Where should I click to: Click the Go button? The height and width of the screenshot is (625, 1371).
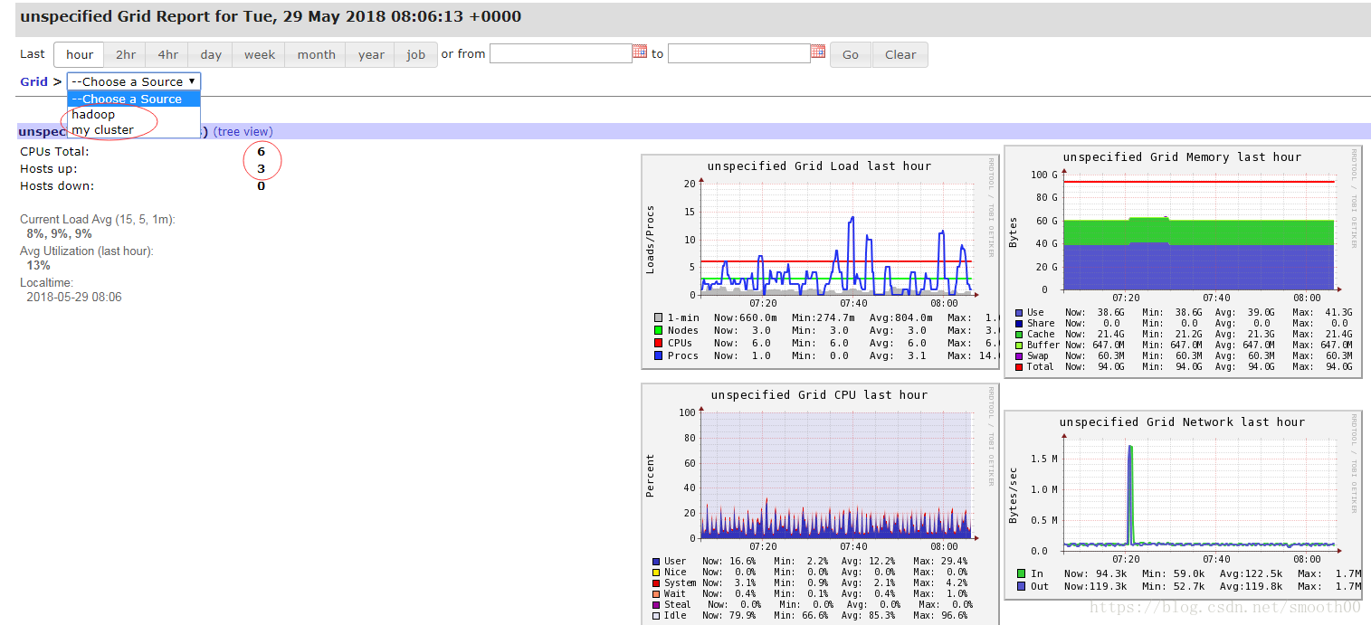pyautogui.click(x=851, y=54)
